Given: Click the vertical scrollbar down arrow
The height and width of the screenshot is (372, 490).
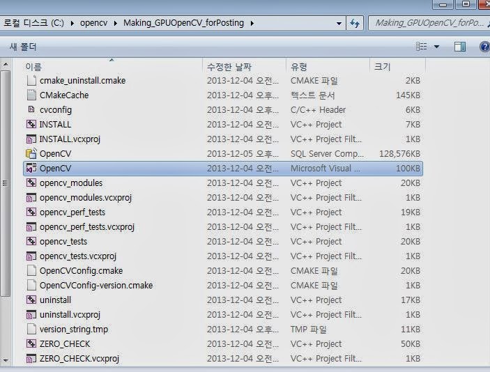Looking at the screenshot, I should [6, 360].
